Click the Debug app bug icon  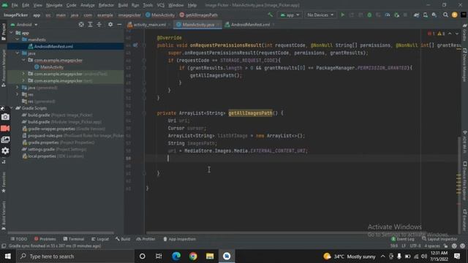369,15
